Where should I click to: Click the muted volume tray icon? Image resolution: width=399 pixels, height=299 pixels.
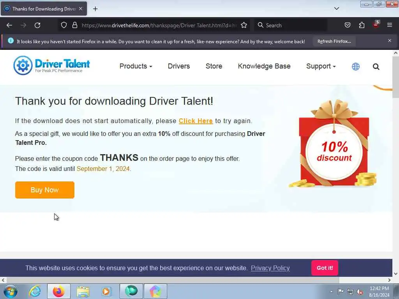click(x=360, y=292)
